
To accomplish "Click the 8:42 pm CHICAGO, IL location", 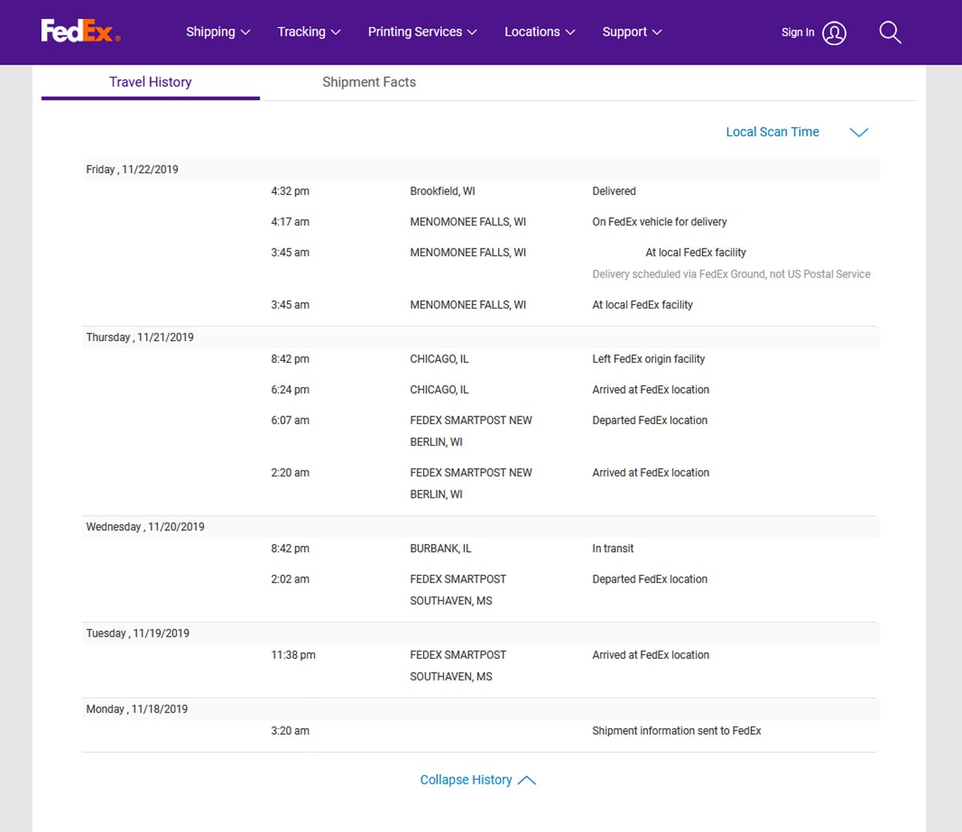I will pos(439,359).
